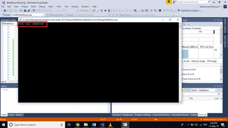
Task: Switch to the CPU Usage tab
Action: (x=212, y=61)
